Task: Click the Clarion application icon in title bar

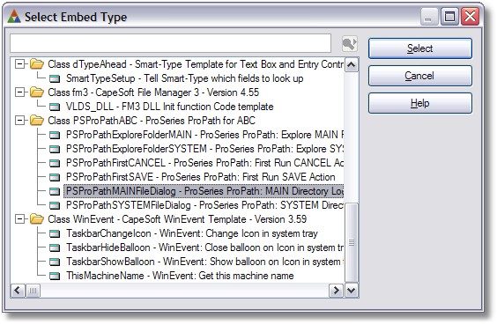Action: (x=14, y=17)
